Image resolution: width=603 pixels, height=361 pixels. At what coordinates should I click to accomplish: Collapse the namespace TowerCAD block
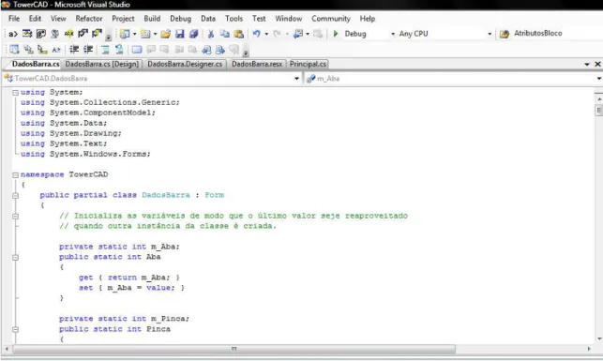[15, 175]
